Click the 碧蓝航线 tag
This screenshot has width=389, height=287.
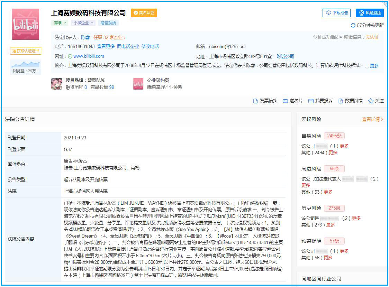pyautogui.click(x=108, y=23)
